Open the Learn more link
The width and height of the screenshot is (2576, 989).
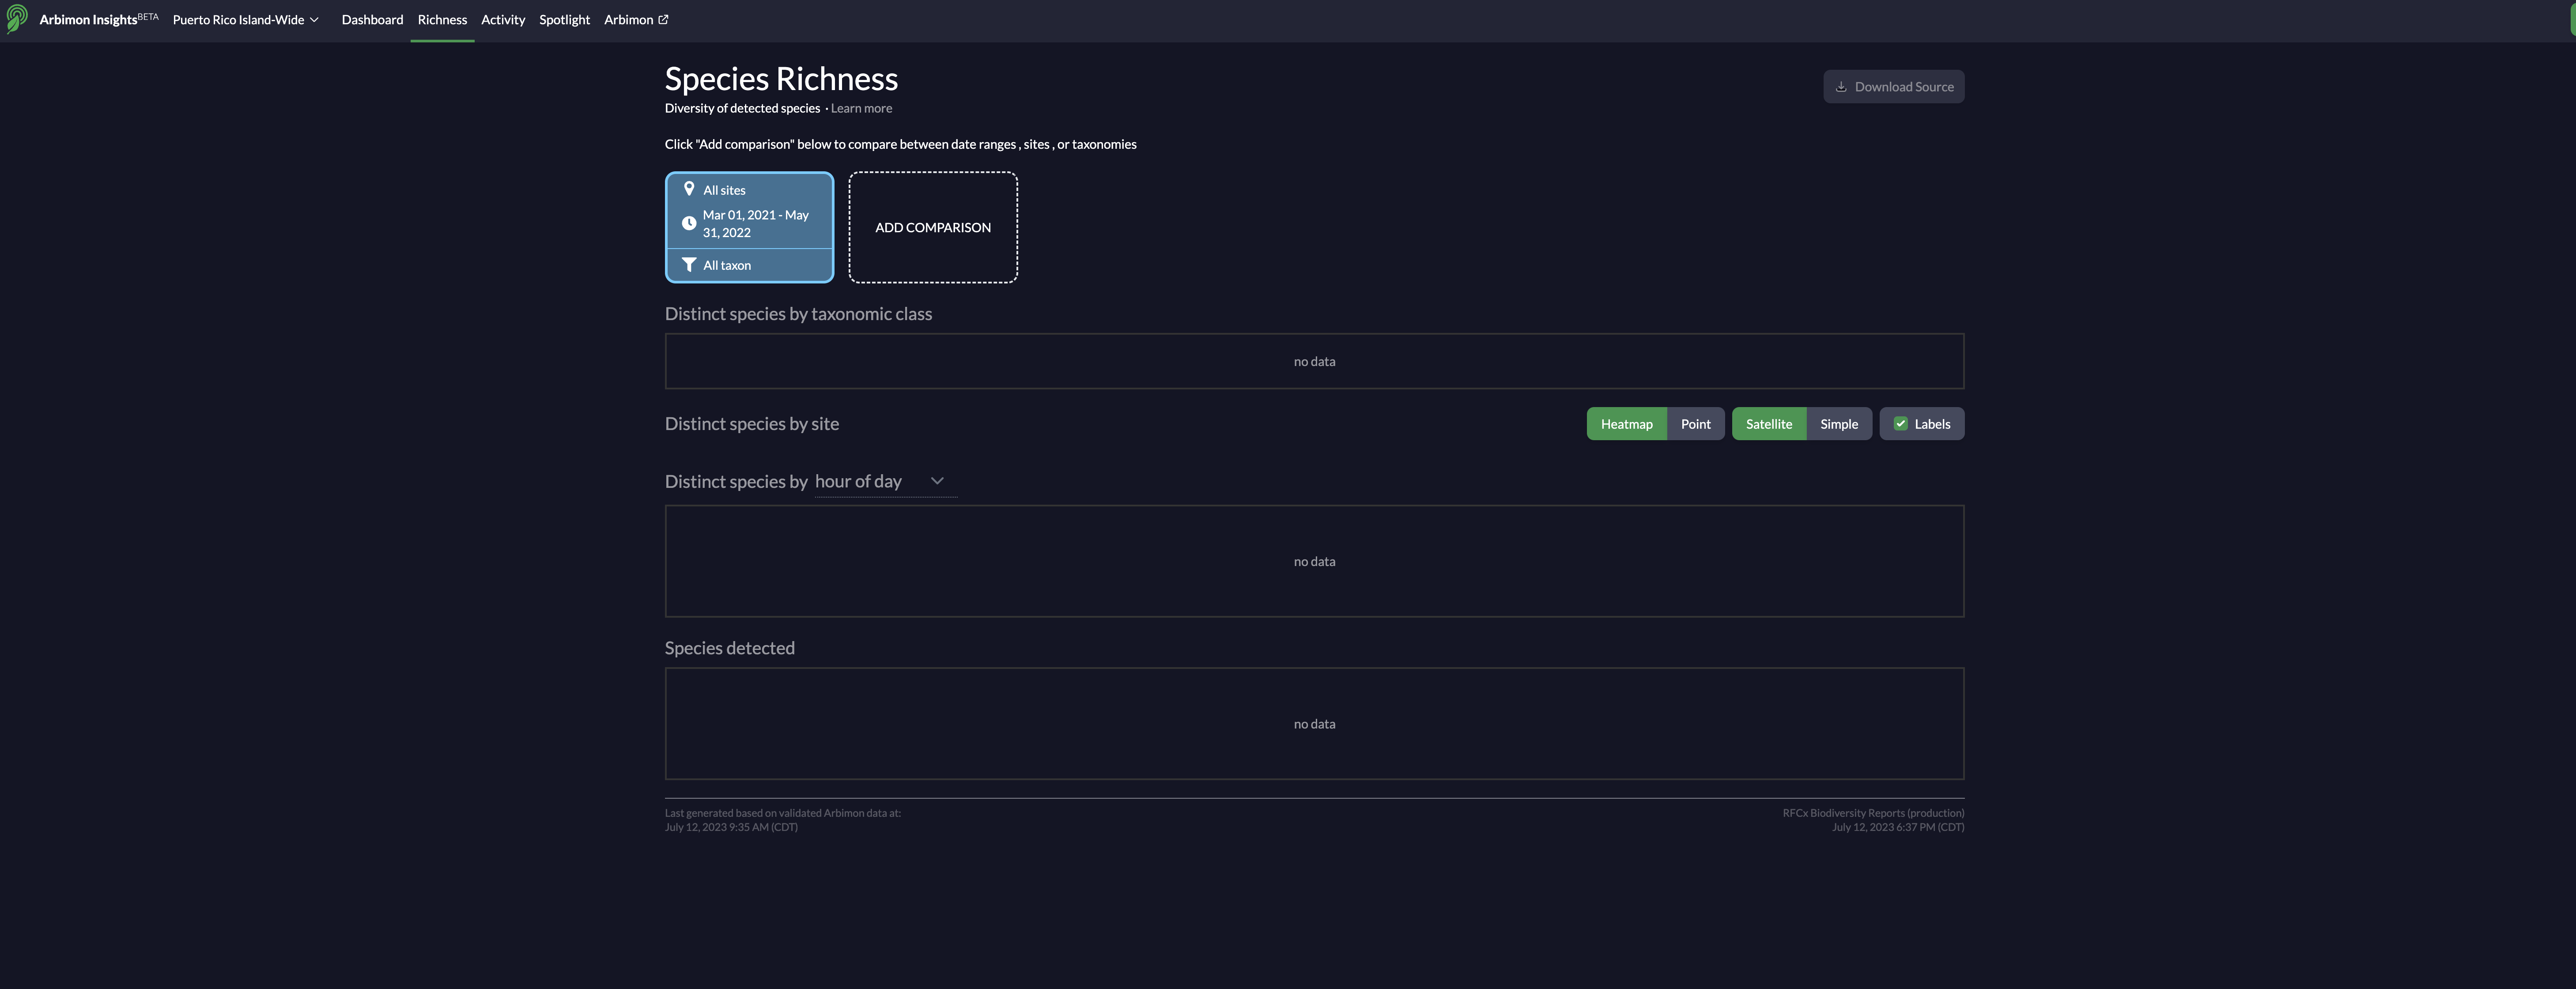point(861,109)
